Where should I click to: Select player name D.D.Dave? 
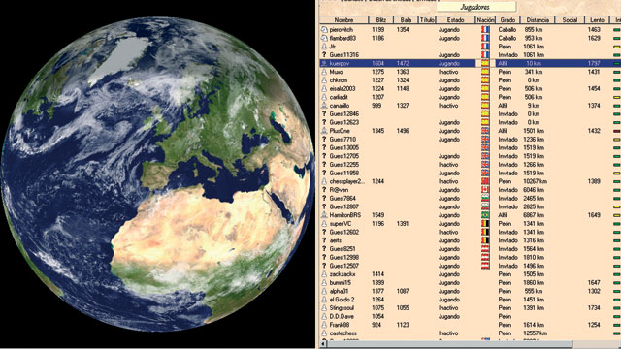342,317
